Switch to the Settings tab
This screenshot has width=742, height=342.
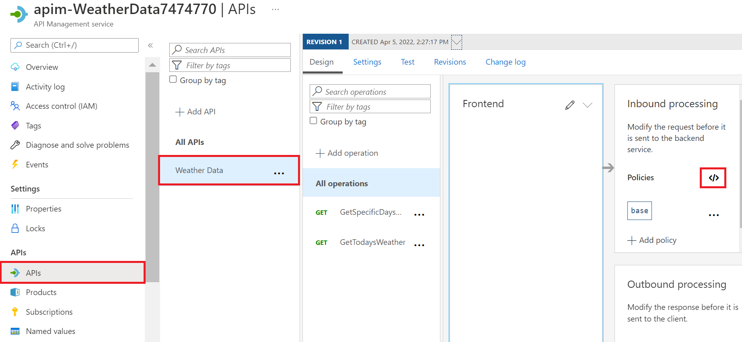(367, 62)
